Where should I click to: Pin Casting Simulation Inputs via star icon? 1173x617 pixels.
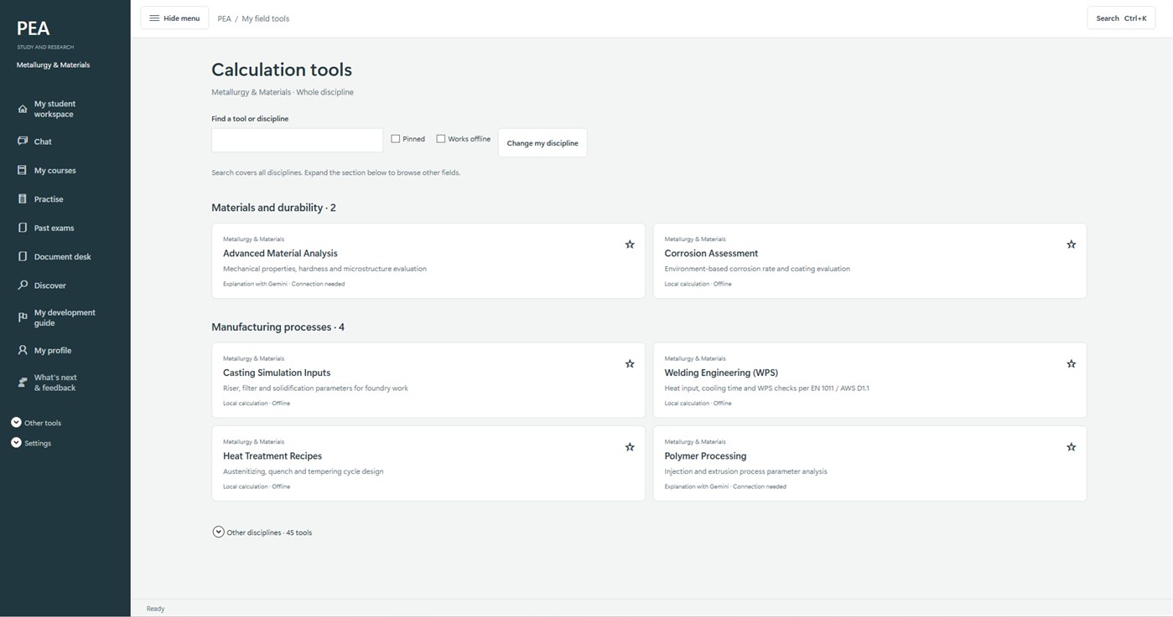pos(630,364)
